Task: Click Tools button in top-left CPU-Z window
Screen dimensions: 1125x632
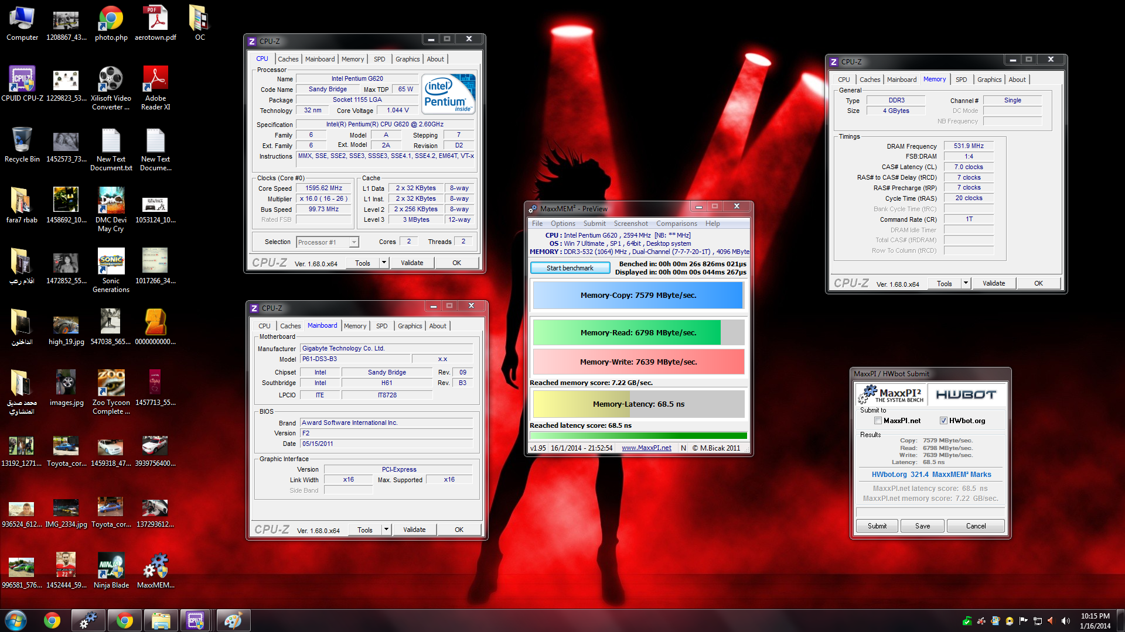Action: [363, 263]
